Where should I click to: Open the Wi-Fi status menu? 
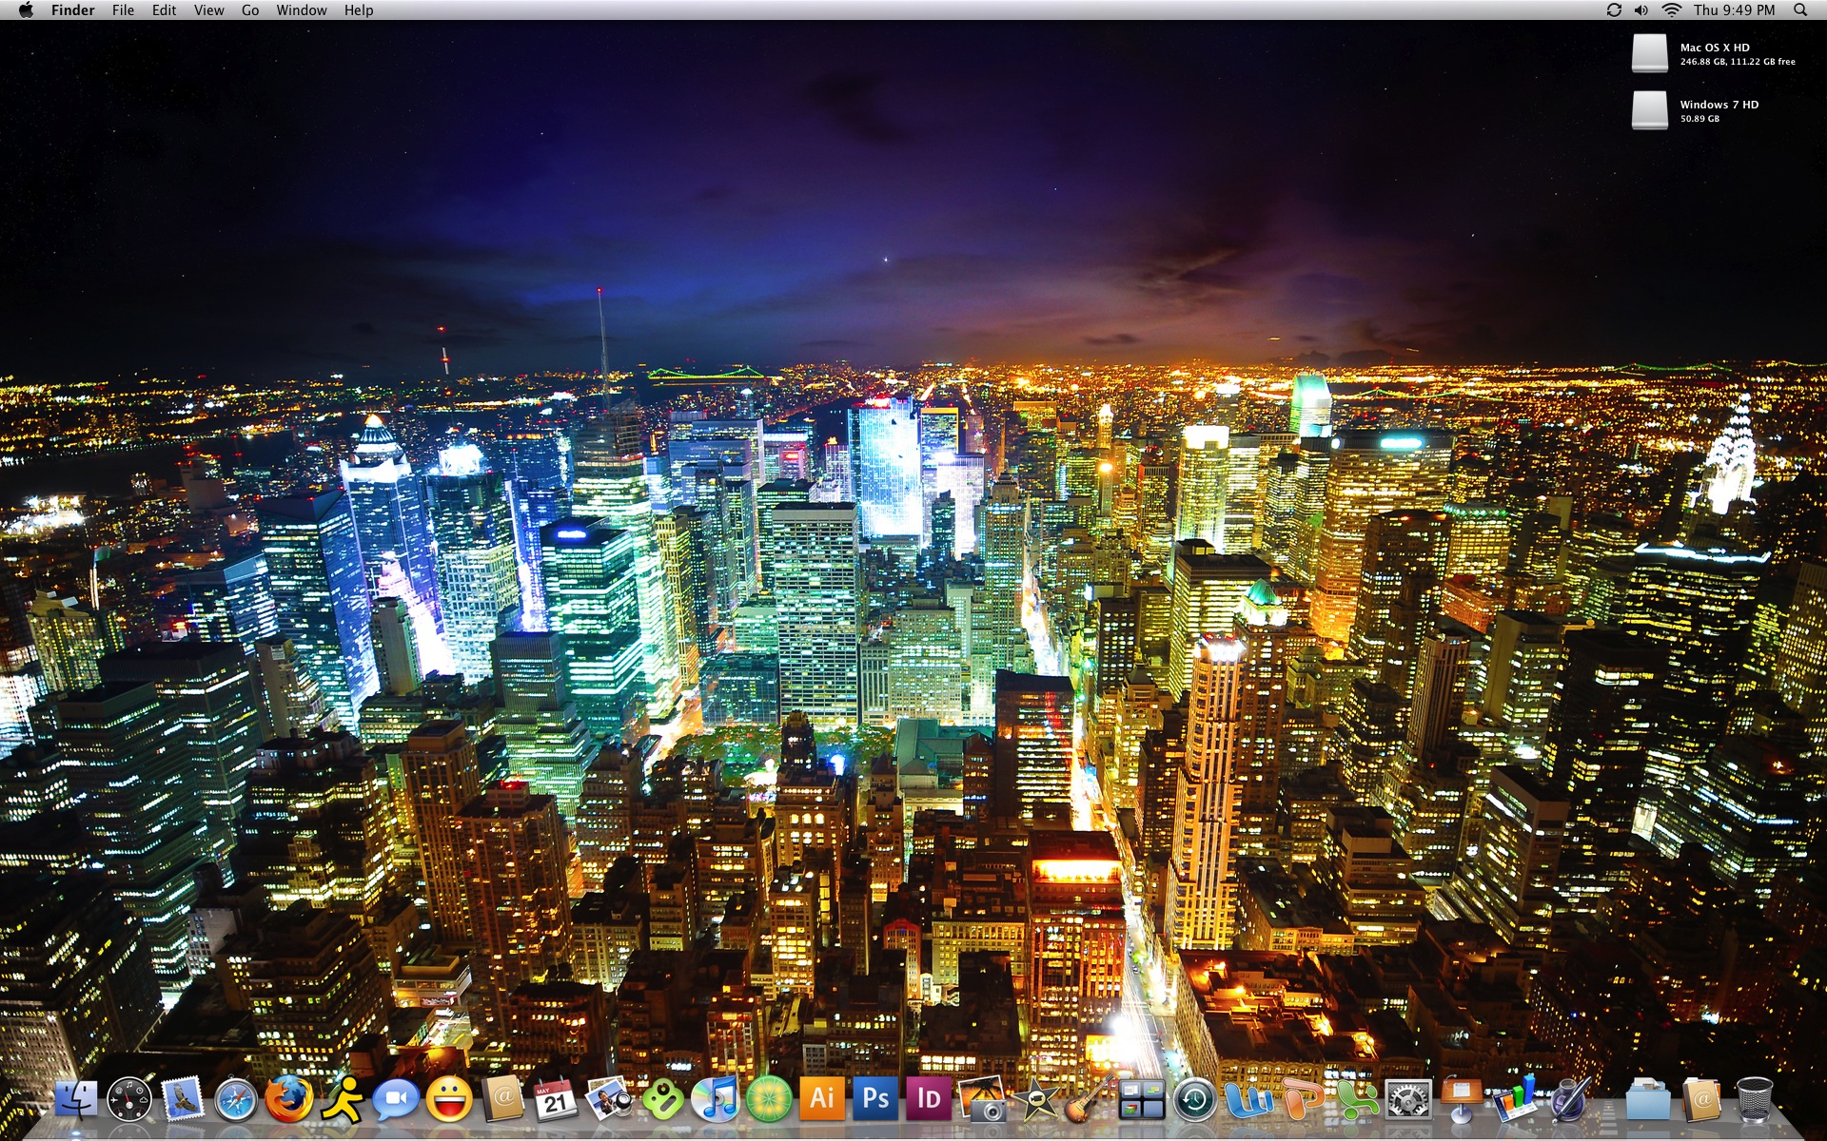[x=1671, y=10]
